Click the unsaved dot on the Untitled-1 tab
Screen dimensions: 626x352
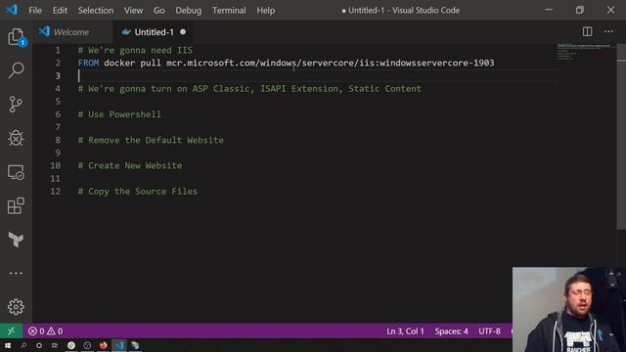click(x=183, y=32)
